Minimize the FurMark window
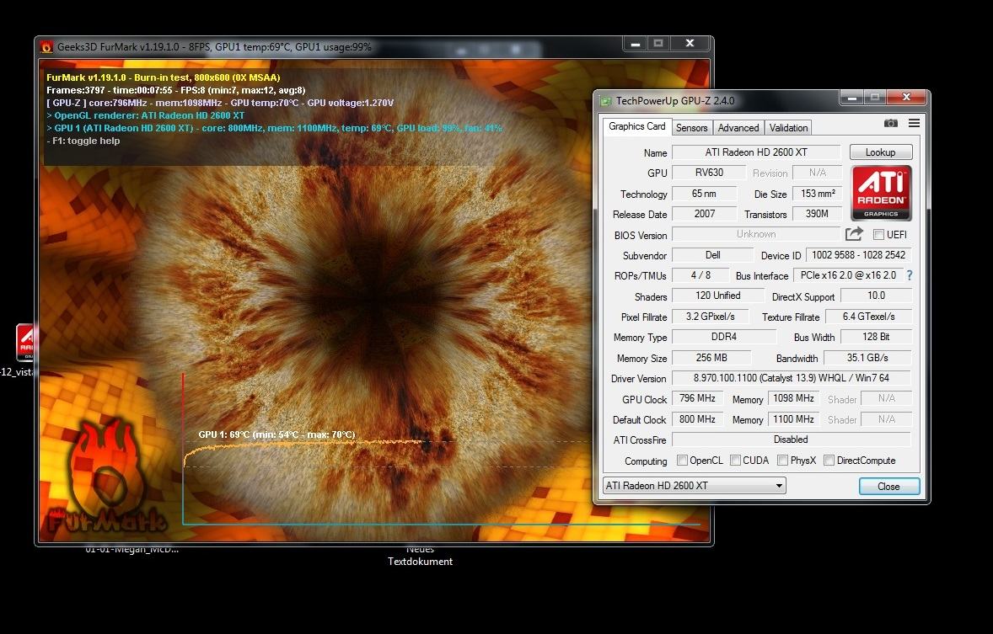Image resolution: width=993 pixels, height=634 pixels. 636,44
